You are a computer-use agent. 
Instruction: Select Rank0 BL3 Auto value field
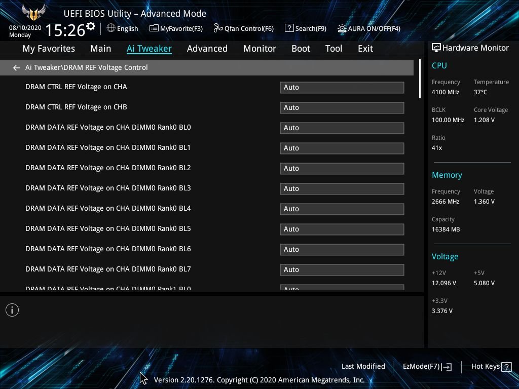(342, 188)
